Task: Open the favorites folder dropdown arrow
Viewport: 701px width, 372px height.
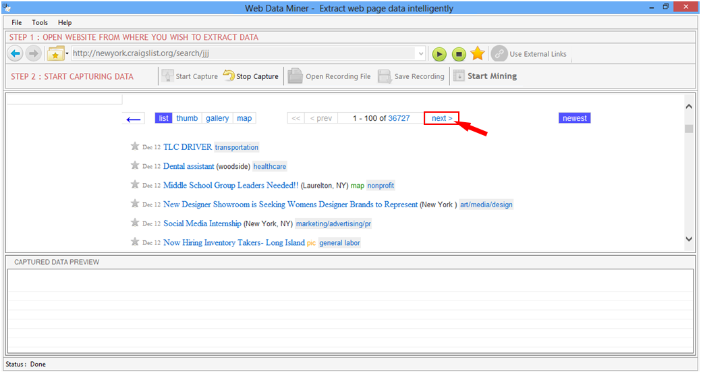Action: [67, 54]
